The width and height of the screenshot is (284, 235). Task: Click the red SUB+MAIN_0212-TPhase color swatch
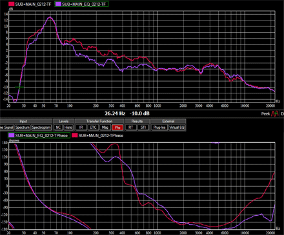[x=75, y=135]
